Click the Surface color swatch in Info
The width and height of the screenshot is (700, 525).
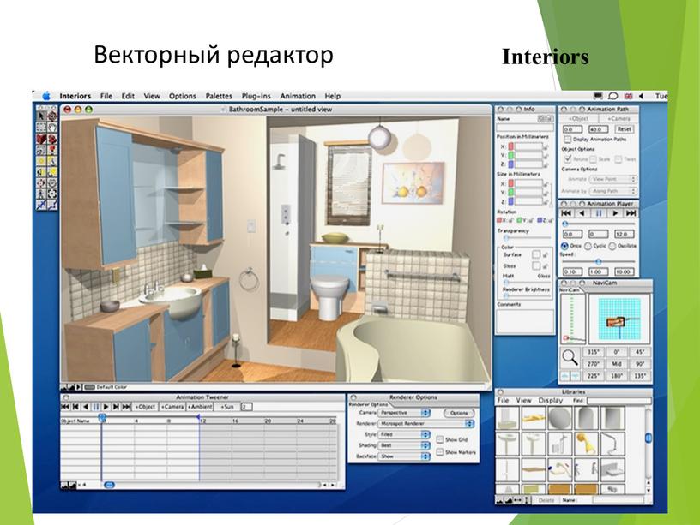tap(536, 254)
